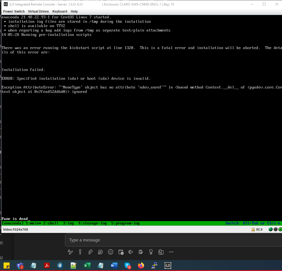Open more messaging options ellipsis in Teams
This screenshot has height=271, width=282.
tap(171, 252)
